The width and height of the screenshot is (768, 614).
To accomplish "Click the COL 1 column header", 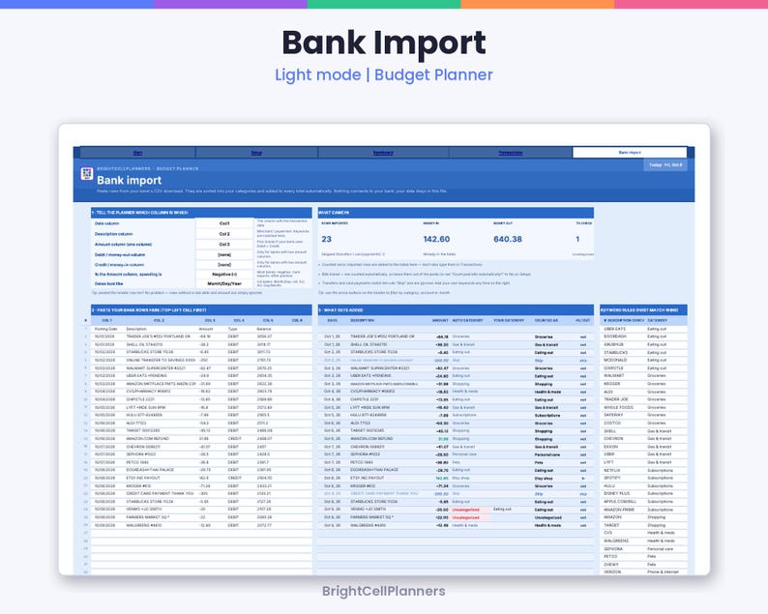I will coord(106,320).
